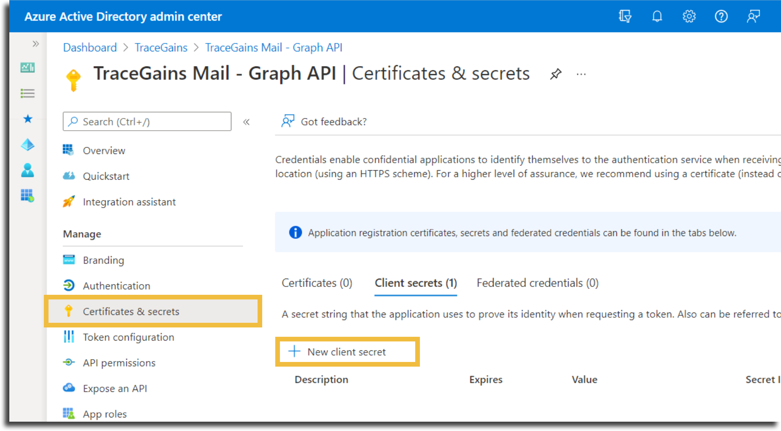Image resolution: width=781 pixels, height=431 pixels.
Task: Open the Quickstart menu item
Action: pyautogui.click(x=106, y=176)
